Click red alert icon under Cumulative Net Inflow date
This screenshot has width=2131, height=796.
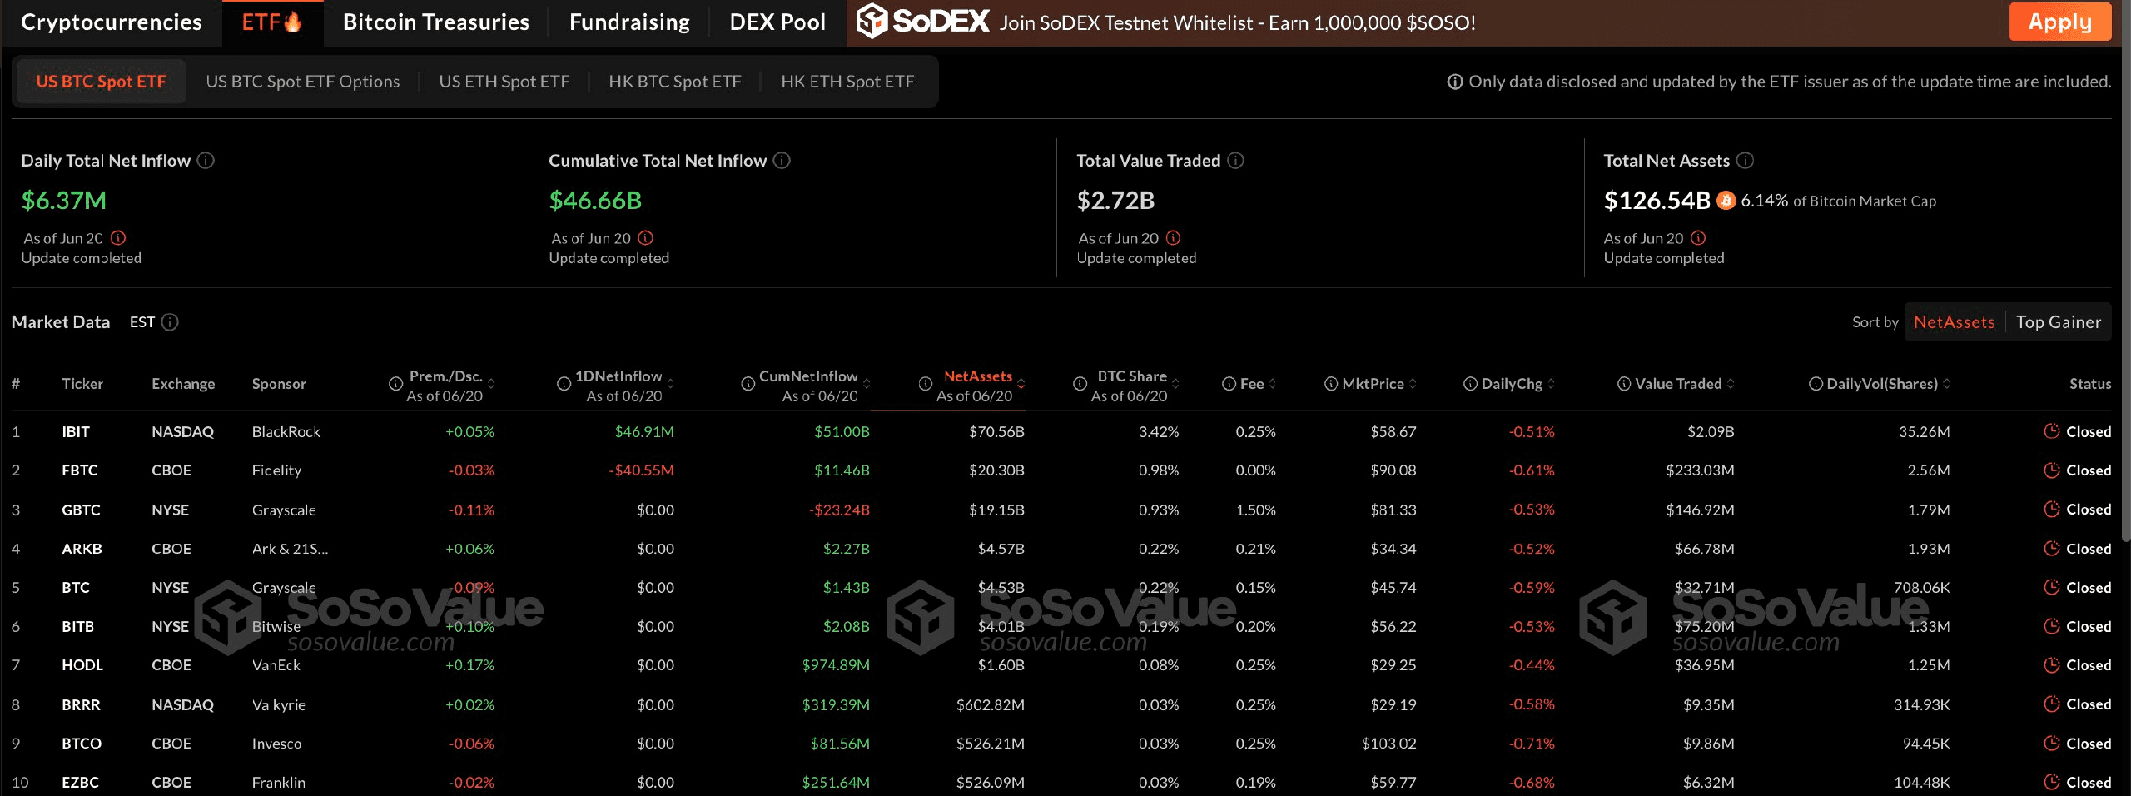coord(646,238)
